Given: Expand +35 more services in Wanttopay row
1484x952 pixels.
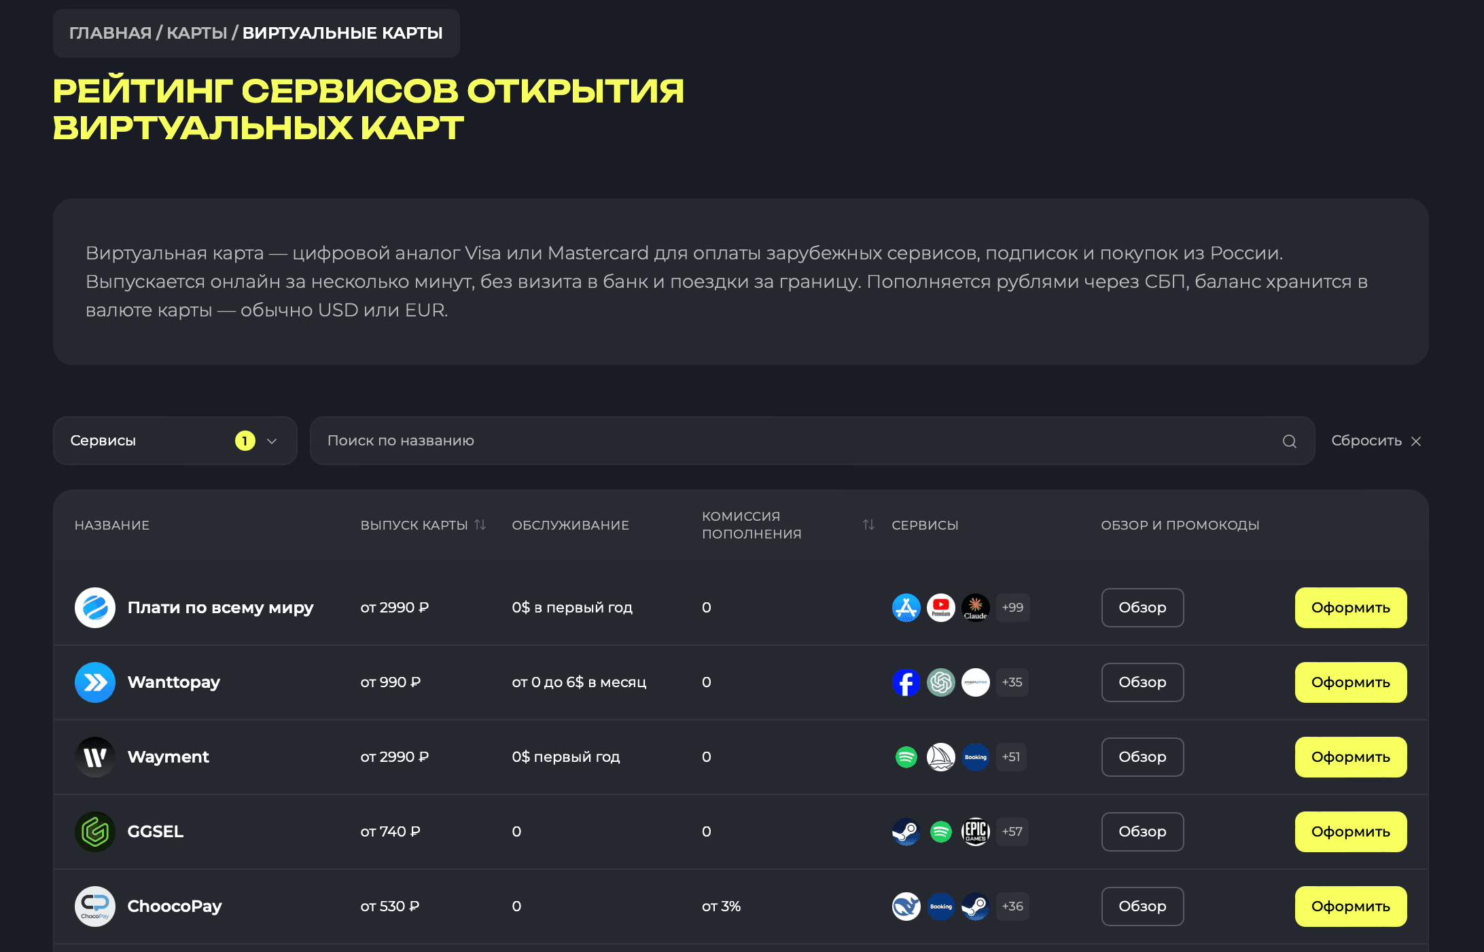Looking at the screenshot, I should tap(1012, 682).
